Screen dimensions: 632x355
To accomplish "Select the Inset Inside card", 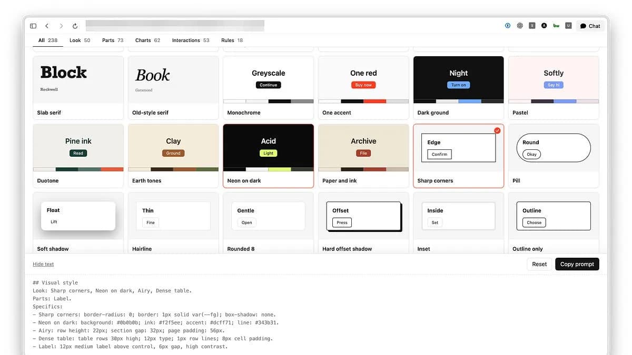I will [459, 224].
